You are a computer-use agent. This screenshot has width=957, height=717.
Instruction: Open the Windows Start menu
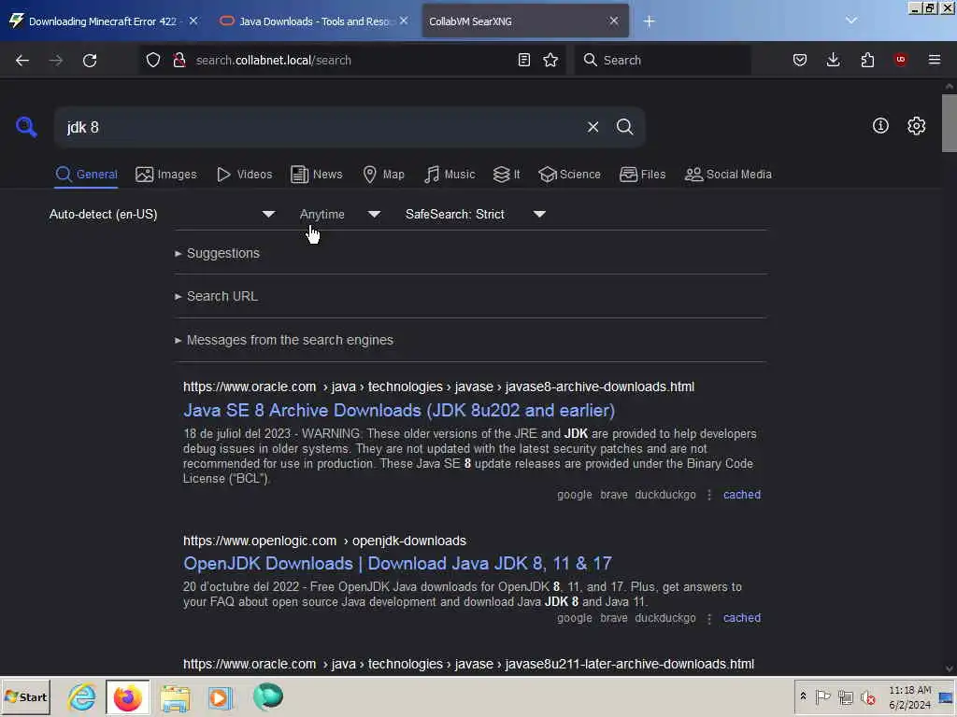(25, 696)
